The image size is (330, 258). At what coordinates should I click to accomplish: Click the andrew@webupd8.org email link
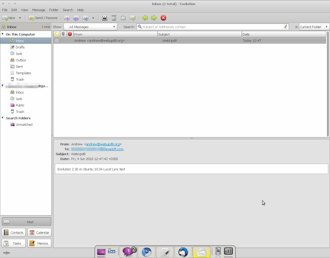coord(103,144)
